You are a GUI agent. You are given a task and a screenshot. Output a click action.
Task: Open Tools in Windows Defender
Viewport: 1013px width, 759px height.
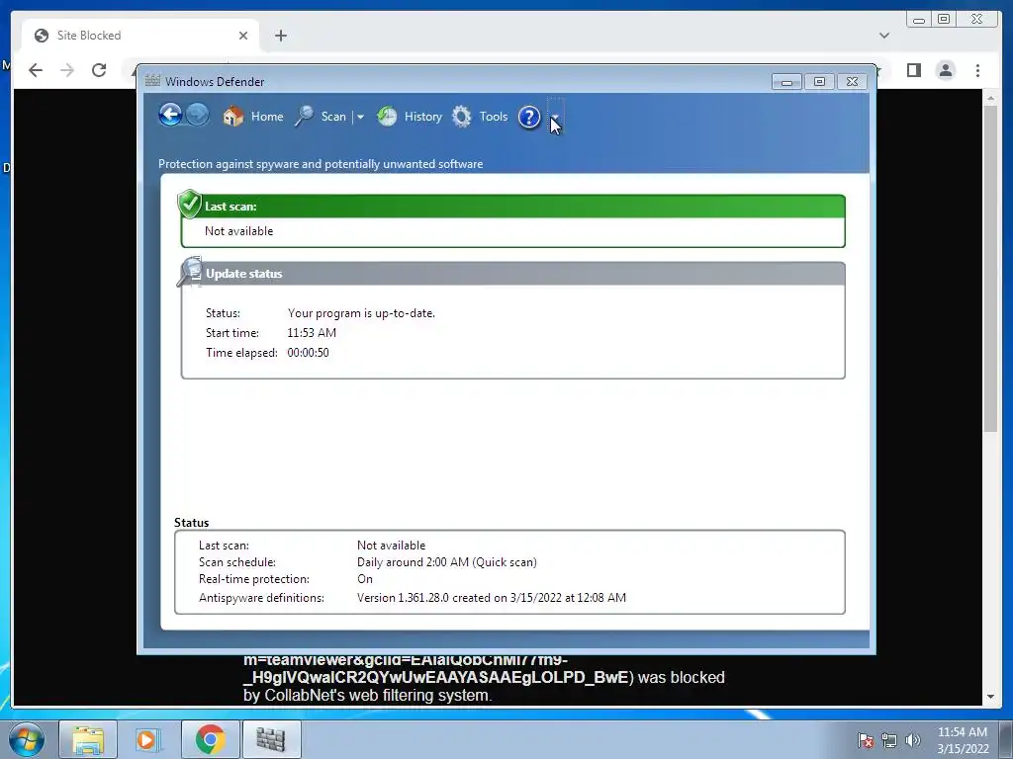click(480, 117)
